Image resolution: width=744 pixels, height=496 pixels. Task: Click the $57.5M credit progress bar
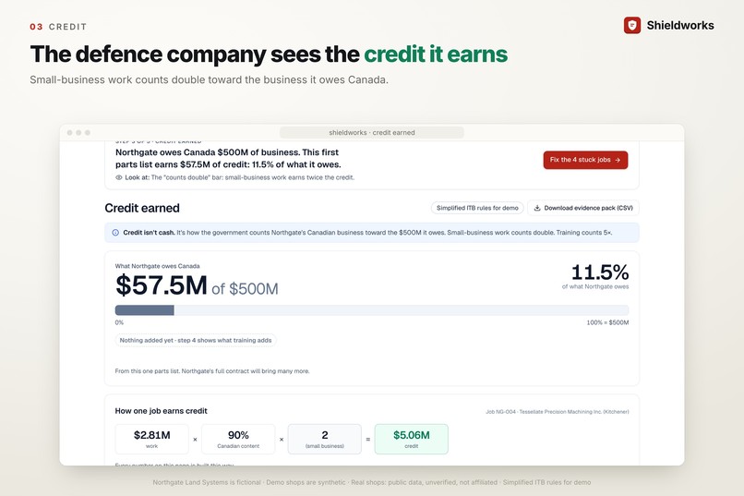[371, 310]
